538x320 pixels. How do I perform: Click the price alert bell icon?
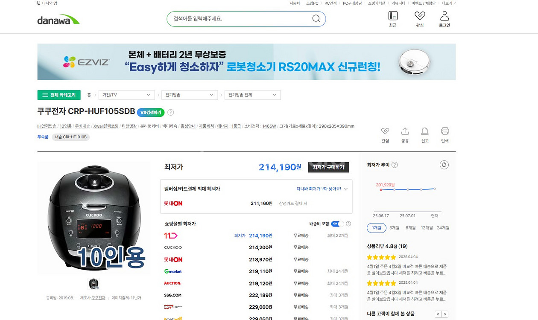(444, 165)
